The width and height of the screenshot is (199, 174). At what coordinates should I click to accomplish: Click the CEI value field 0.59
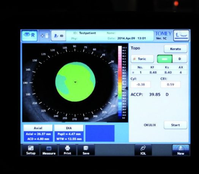(171, 84)
